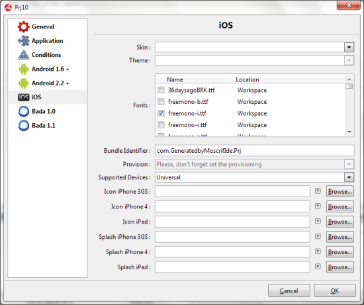Browse for Icon iPhone 3GS file

340,191
